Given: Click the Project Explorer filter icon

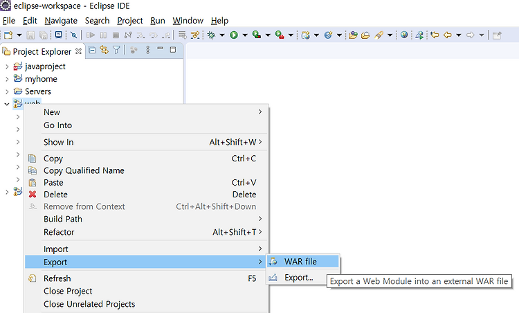Looking at the screenshot, I should pos(116,50).
